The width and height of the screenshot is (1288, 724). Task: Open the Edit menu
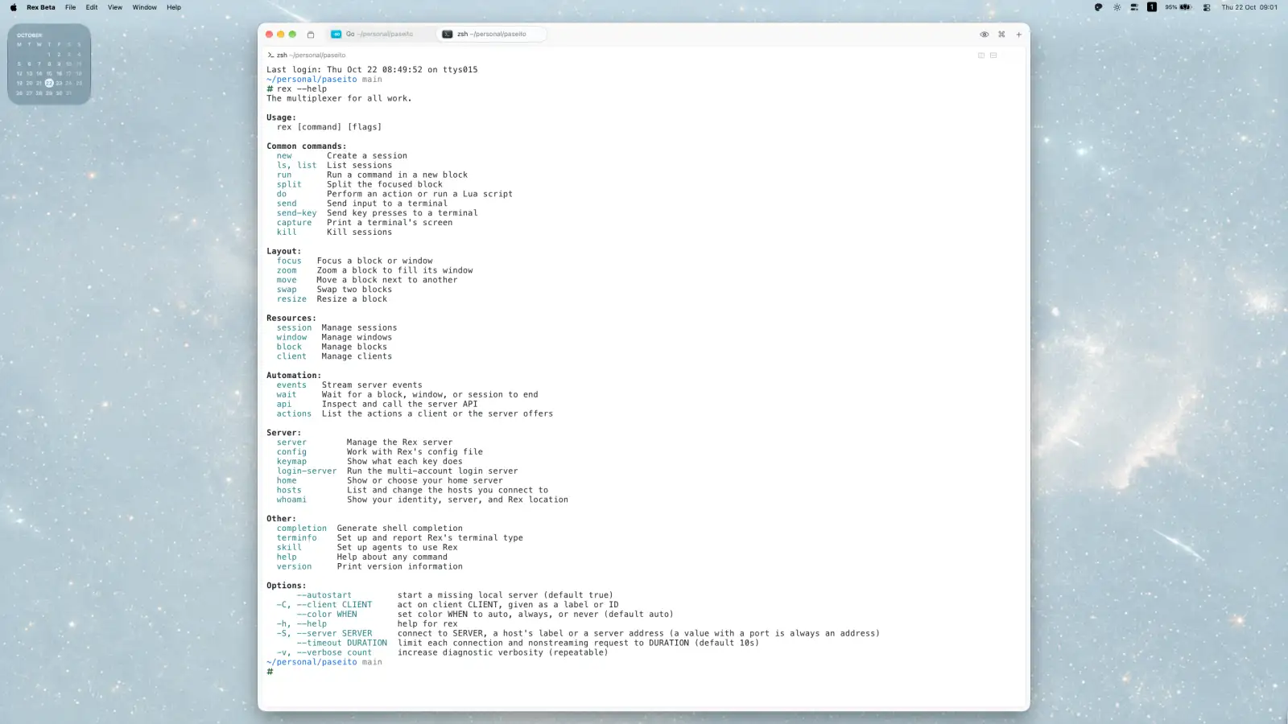92,7
